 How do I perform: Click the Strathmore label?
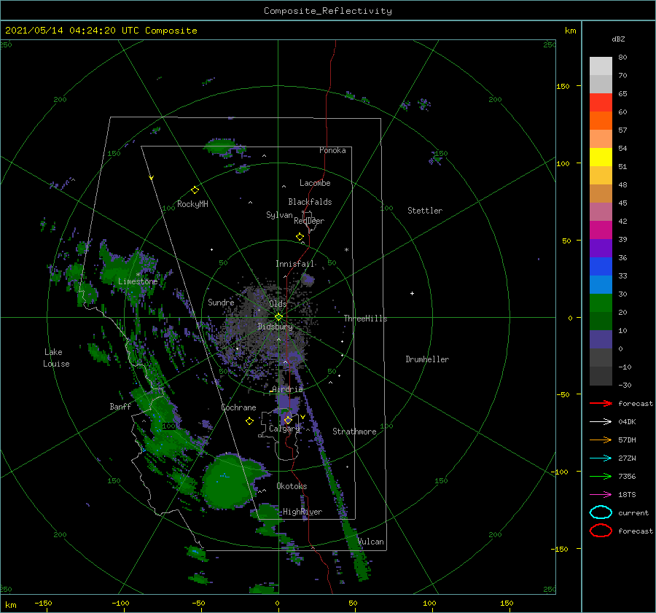coord(354,432)
